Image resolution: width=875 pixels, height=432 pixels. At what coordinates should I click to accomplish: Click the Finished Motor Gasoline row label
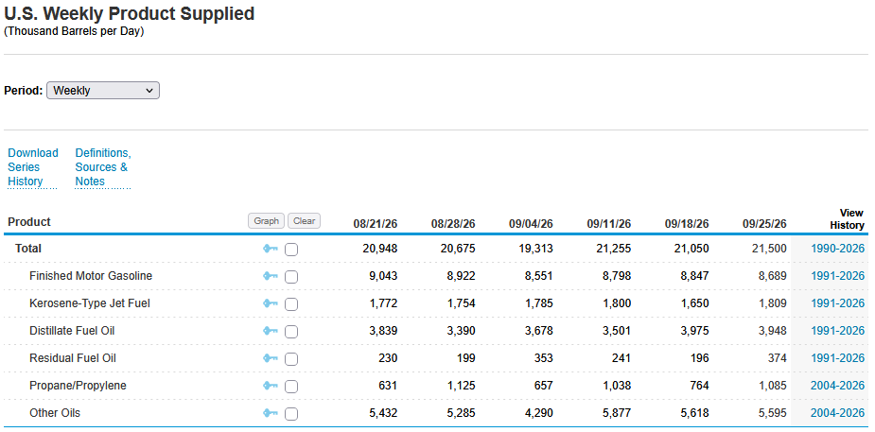[91, 276]
